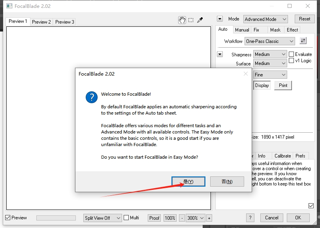
Task: Open the Mode dropdown showing Advanced Mode
Action: coord(265,19)
